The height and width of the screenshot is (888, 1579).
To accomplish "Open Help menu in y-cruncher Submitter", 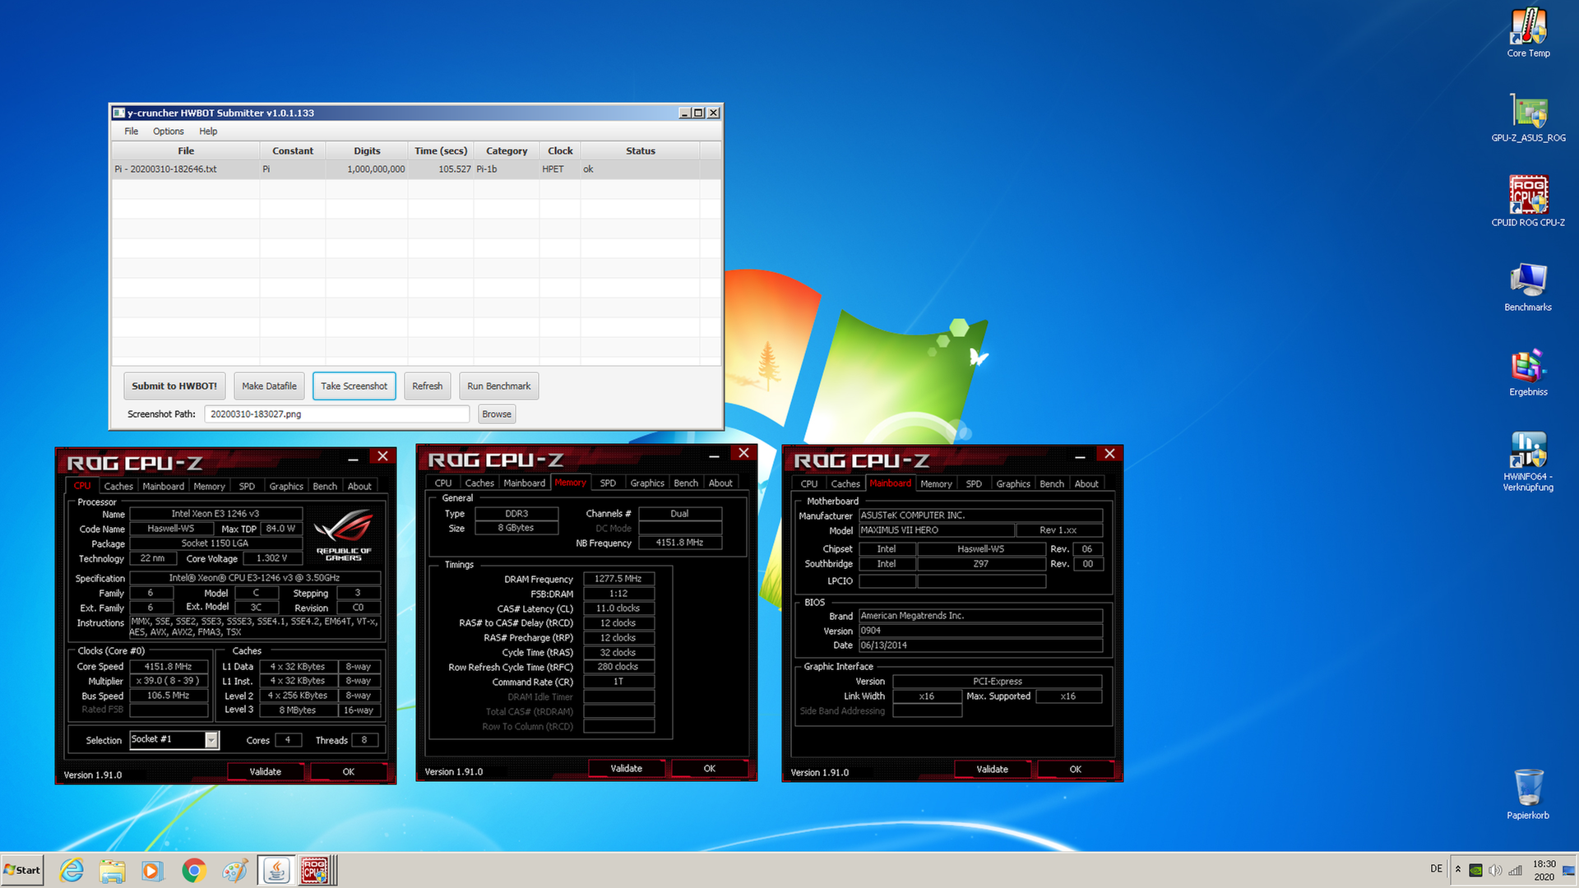I will (x=208, y=132).
